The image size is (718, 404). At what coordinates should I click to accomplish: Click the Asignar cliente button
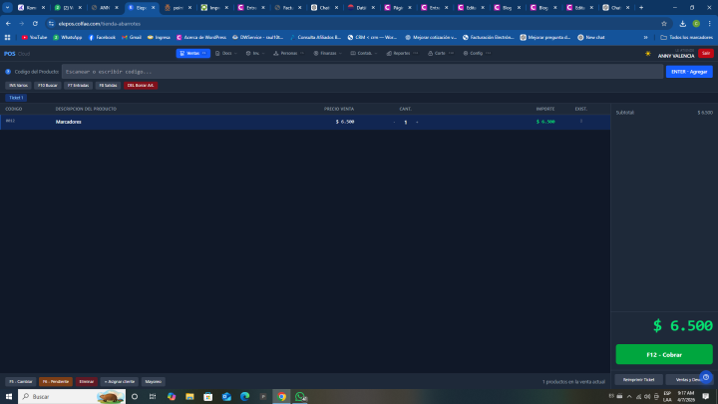point(119,381)
